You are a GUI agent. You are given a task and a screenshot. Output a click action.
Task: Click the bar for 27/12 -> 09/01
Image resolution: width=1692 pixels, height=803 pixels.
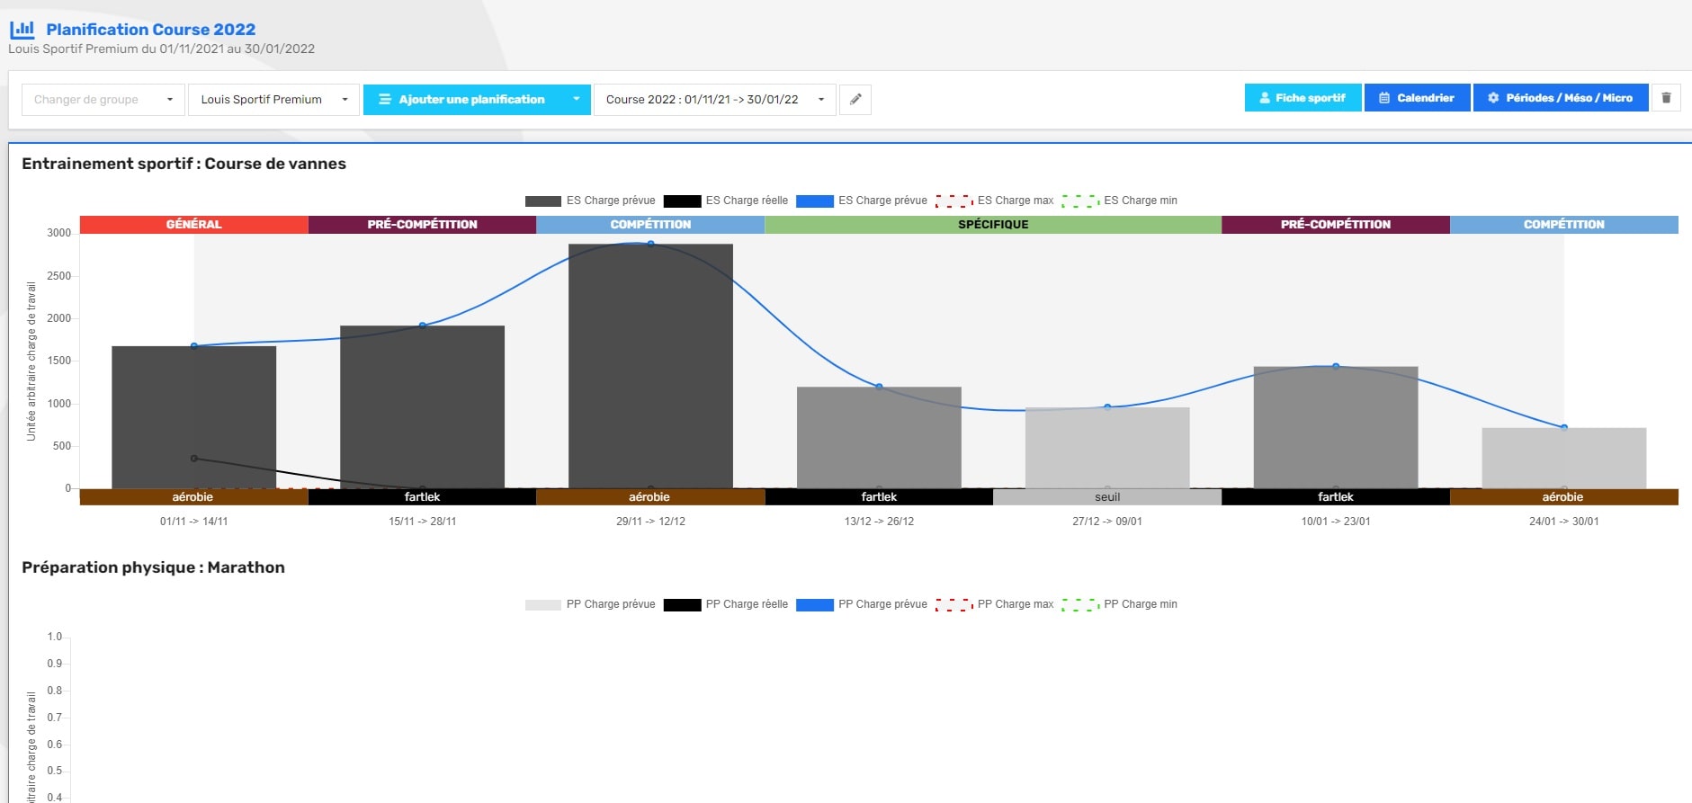pyautogui.click(x=1107, y=448)
